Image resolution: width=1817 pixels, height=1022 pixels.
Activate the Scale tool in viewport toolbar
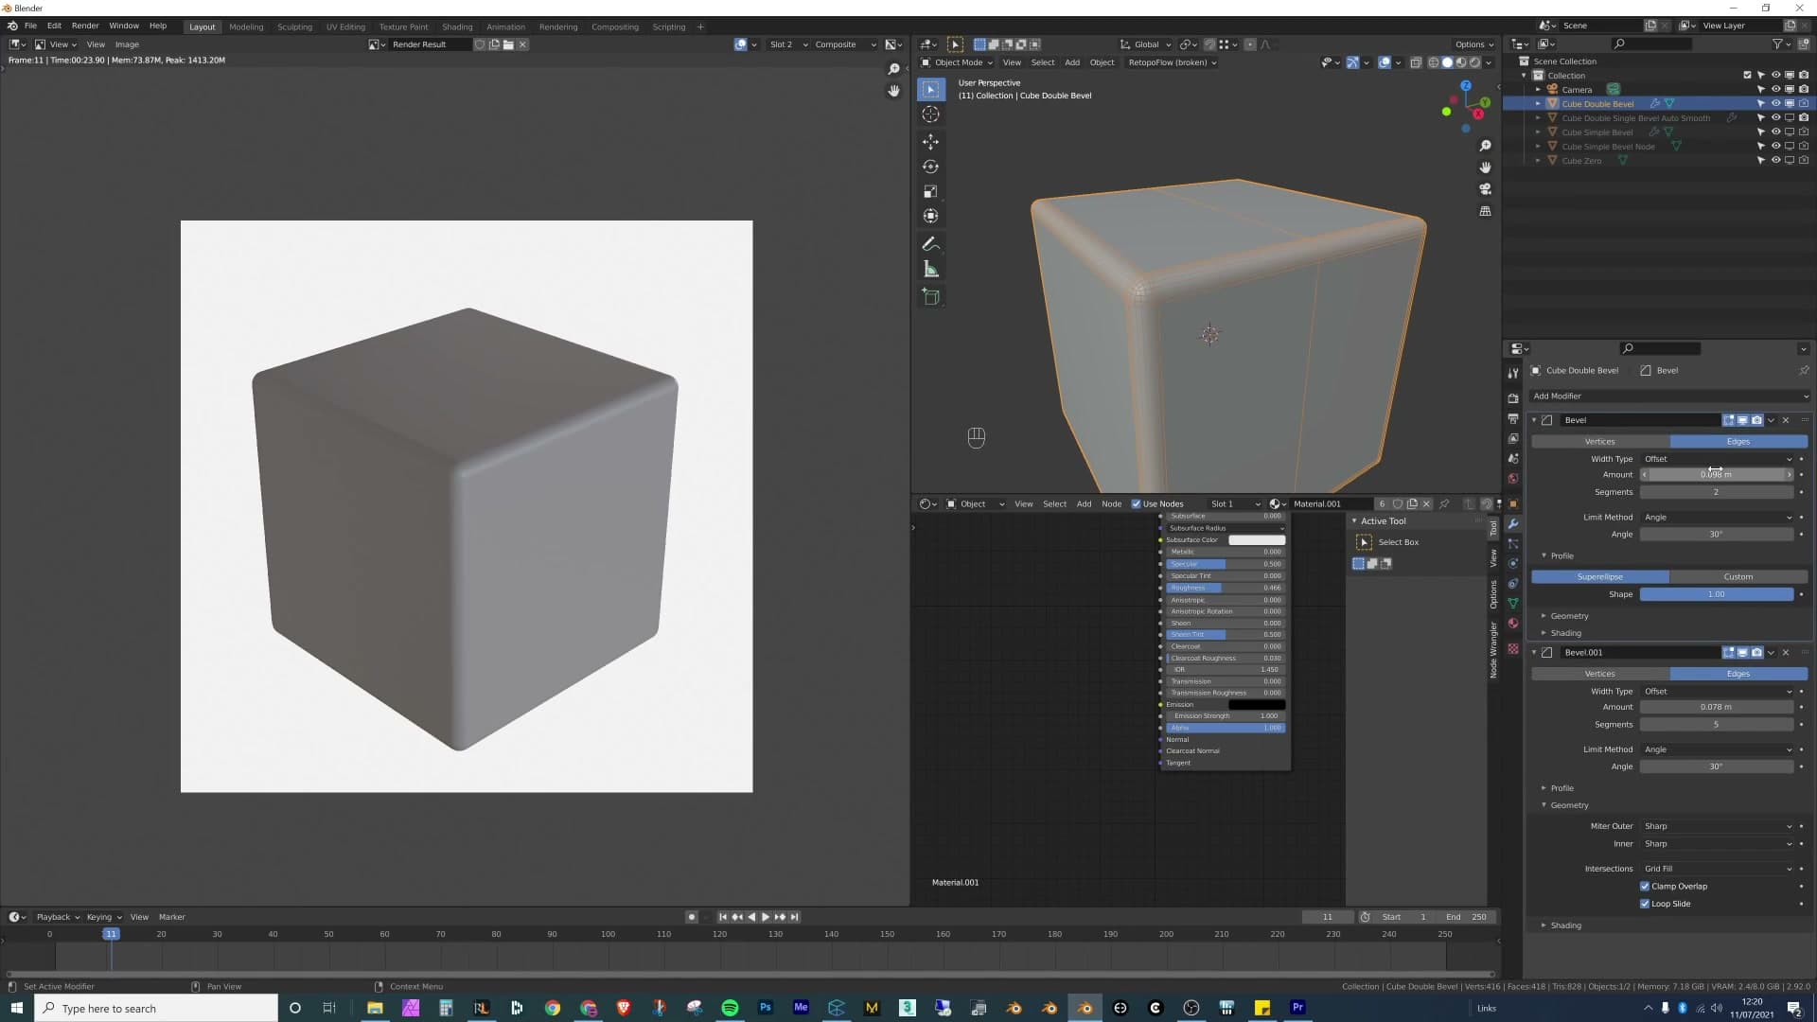931,191
